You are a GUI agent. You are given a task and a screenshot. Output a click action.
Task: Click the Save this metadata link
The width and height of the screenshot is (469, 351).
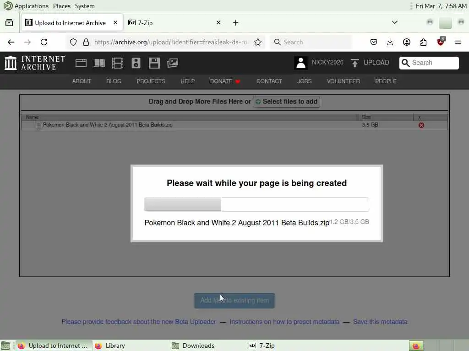pyautogui.click(x=380, y=322)
